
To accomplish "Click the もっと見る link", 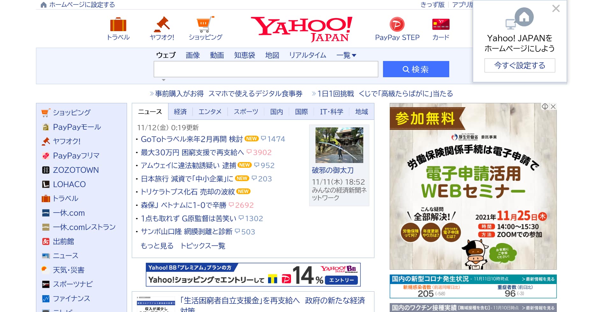I will (157, 246).
